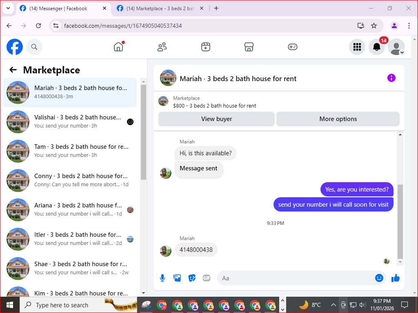Screen dimensions: 418x313
Task: Click the 4148000438 message bubble
Action: tap(196, 250)
